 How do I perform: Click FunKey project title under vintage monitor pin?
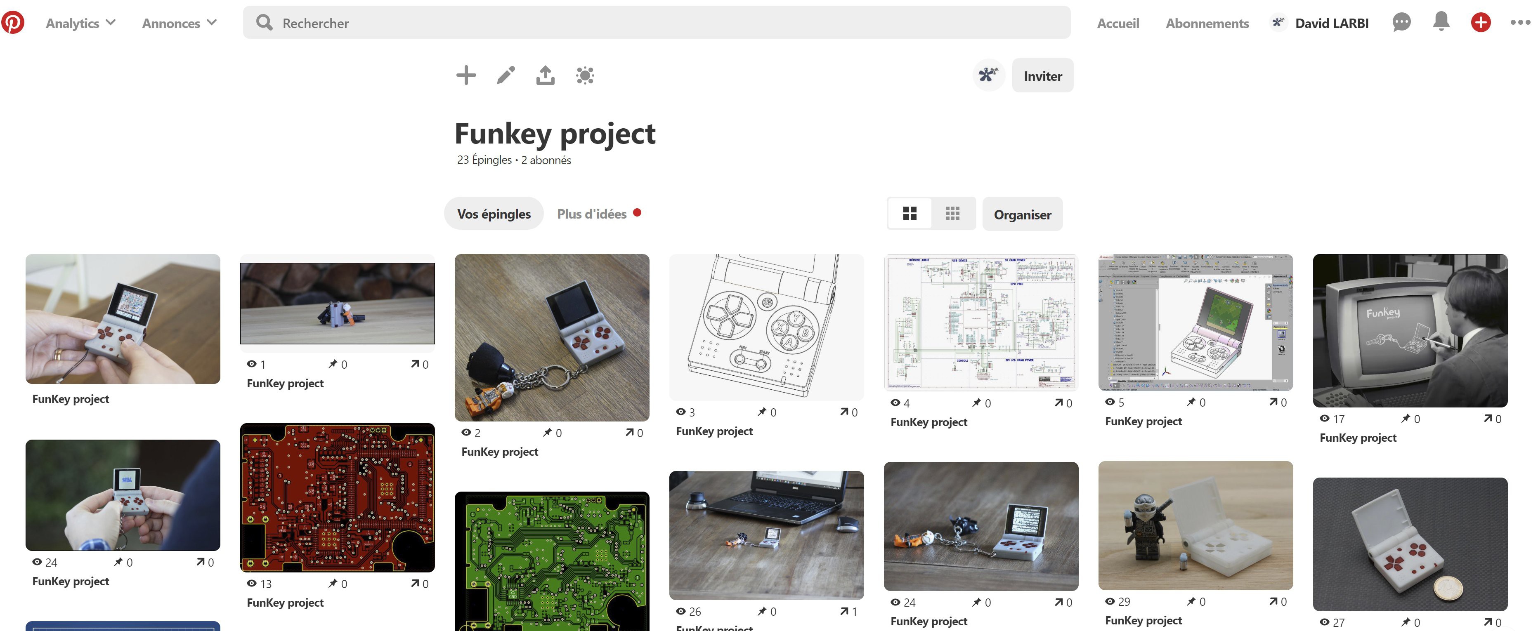pyautogui.click(x=1358, y=438)
